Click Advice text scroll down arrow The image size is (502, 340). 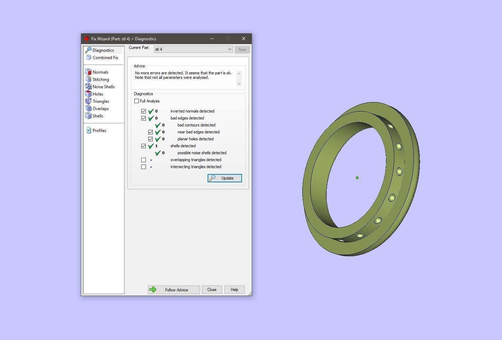pyautogui.click(x=239, y=83)
